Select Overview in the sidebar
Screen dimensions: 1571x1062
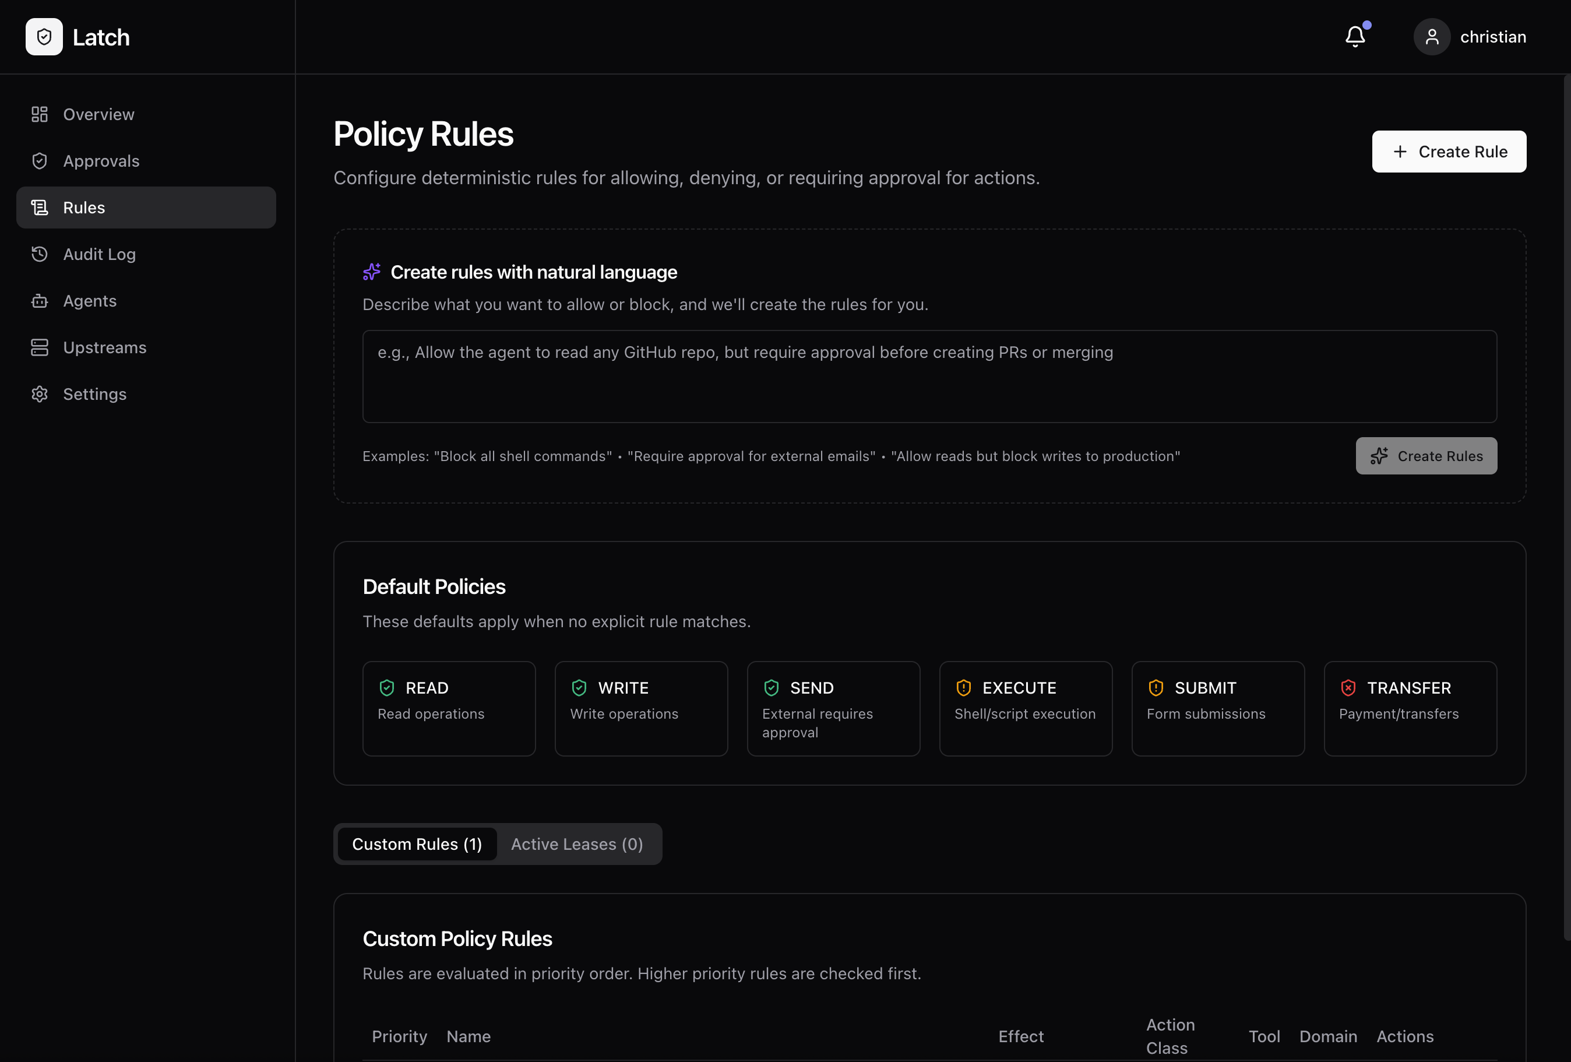click(x=98, y=114)
